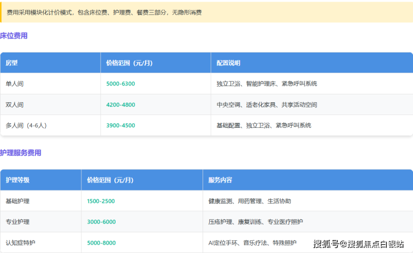This screenshot has width=413, height=253.
Task: Click the yellow modular pricing notice banner
Action: pyautogui.click(x=206, y=12)
